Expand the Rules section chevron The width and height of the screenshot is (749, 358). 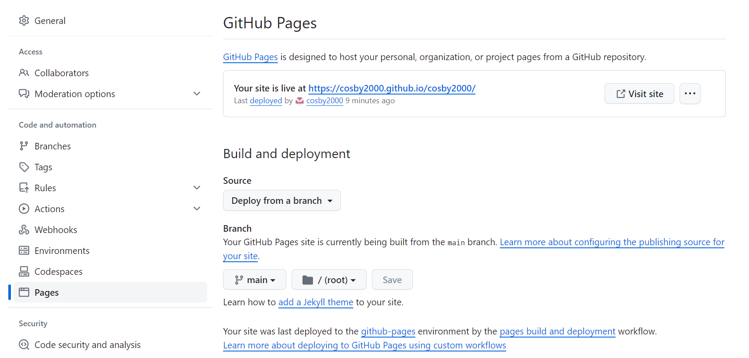tap(197, 188)
